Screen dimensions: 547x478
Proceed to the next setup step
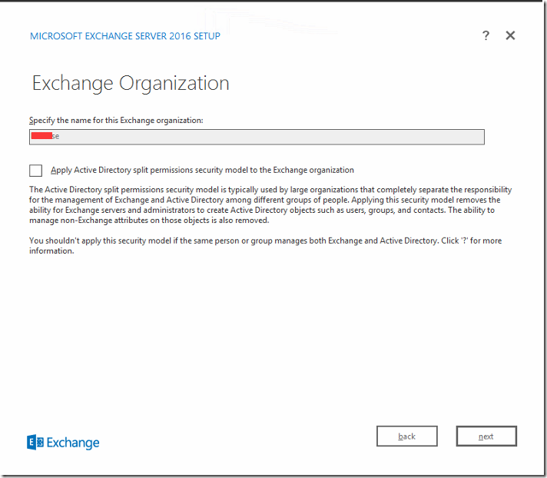(486, 437)
